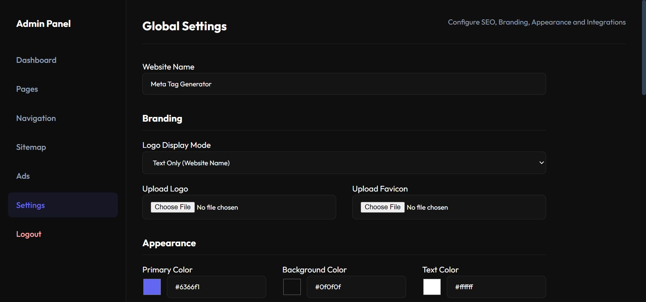
Task: Click the Admin Panel title
Action: tap(43, 24)
